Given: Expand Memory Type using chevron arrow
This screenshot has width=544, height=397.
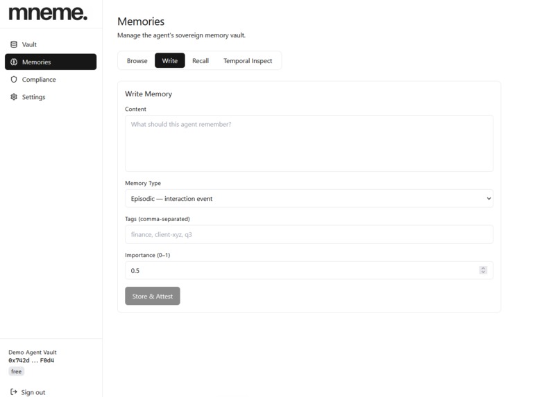Looking at the screenshot, I should (x=488, y=198).
